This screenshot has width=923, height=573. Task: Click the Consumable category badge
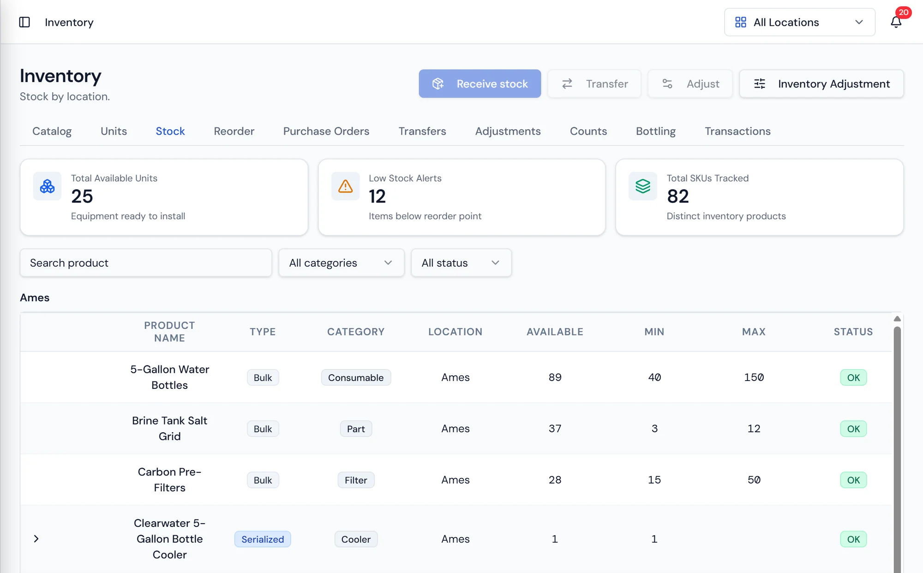(356, 377)
